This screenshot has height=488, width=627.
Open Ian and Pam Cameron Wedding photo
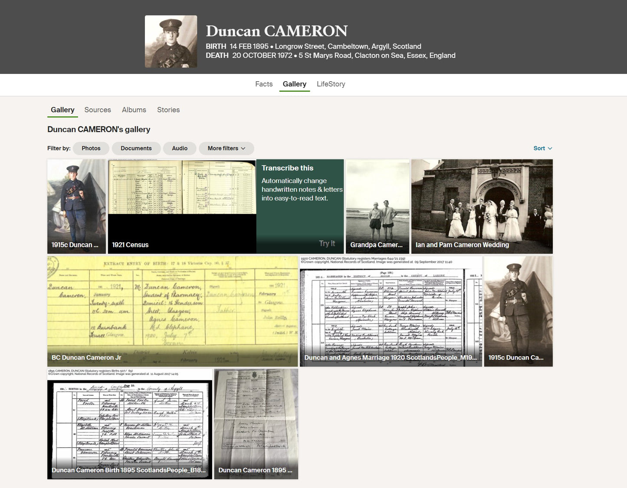(482, 207)
